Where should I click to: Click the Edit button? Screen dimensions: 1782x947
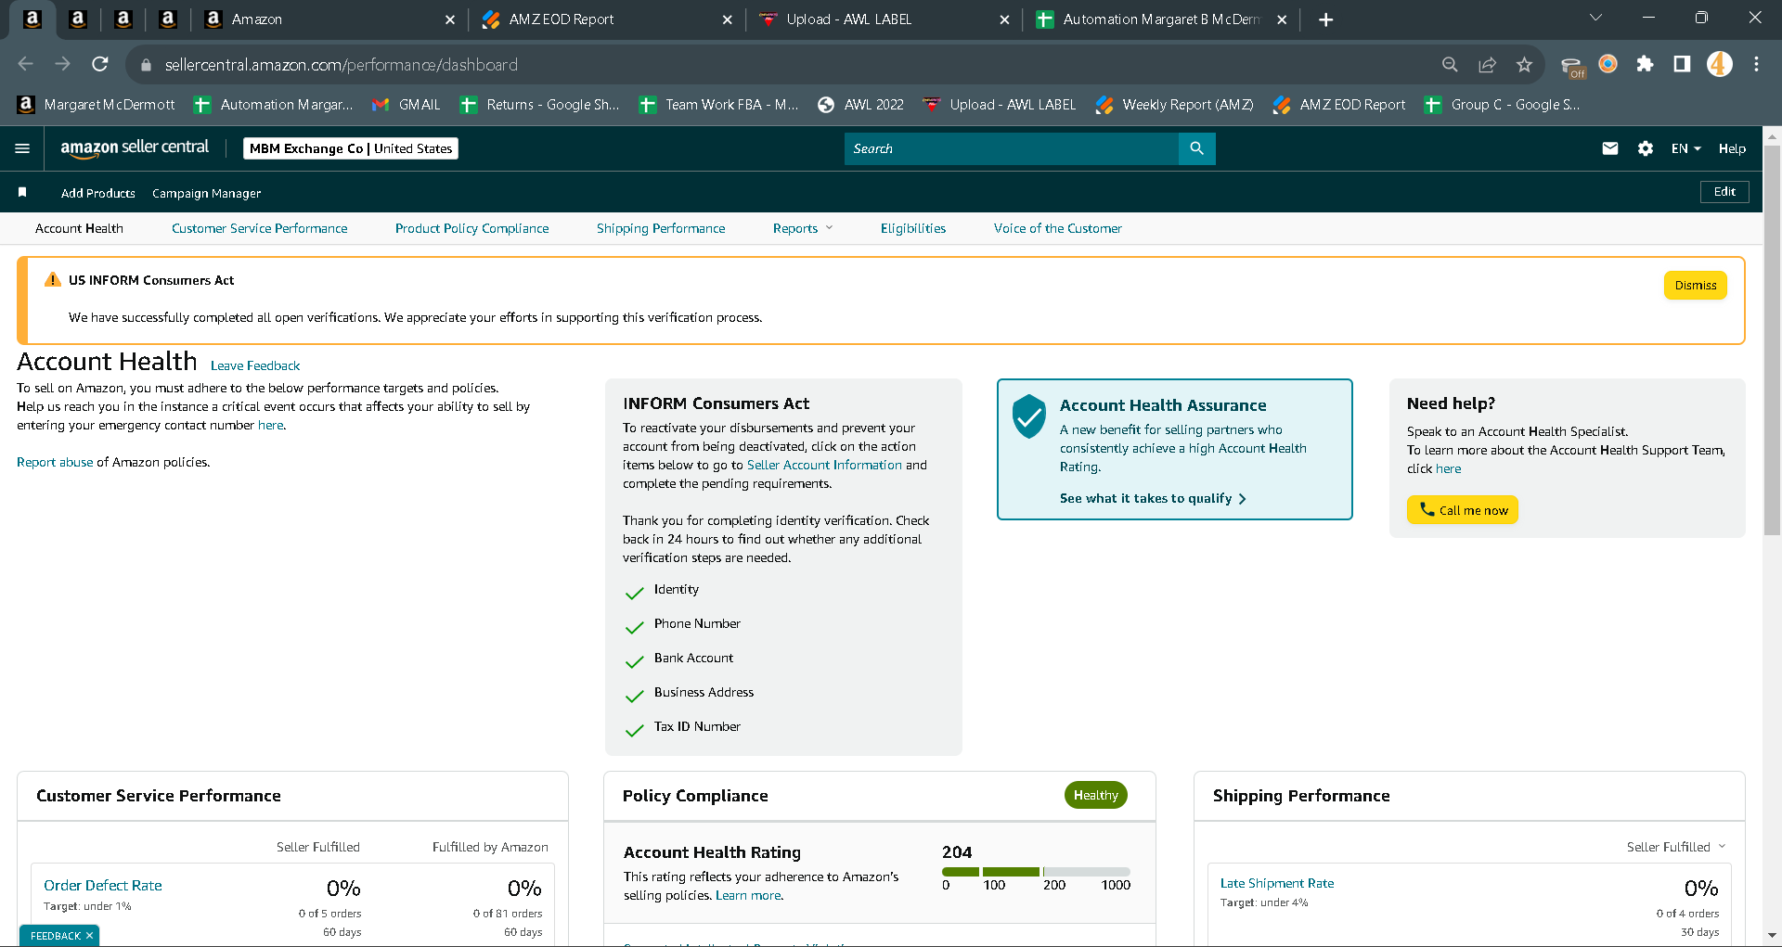(1724, 191)
